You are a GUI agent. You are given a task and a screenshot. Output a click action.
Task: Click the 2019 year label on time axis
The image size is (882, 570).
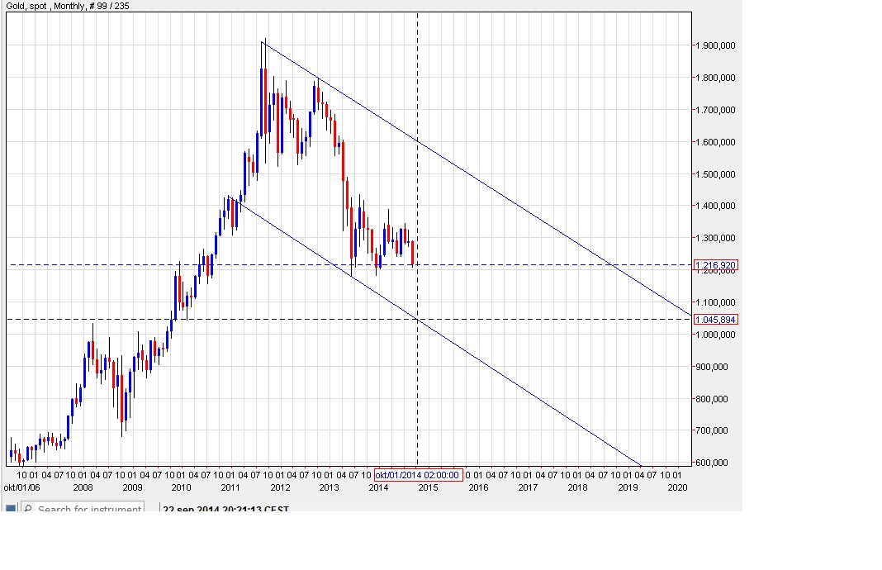[x=628, y=487]
